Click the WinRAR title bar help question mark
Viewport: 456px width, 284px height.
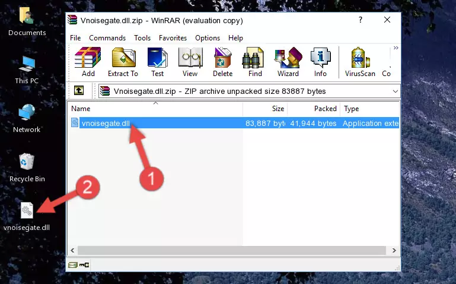361,20
